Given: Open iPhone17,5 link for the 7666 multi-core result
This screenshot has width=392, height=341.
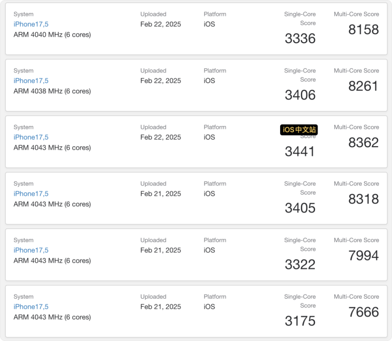Looking at the screenshot, I should click(x=31, y=306).
